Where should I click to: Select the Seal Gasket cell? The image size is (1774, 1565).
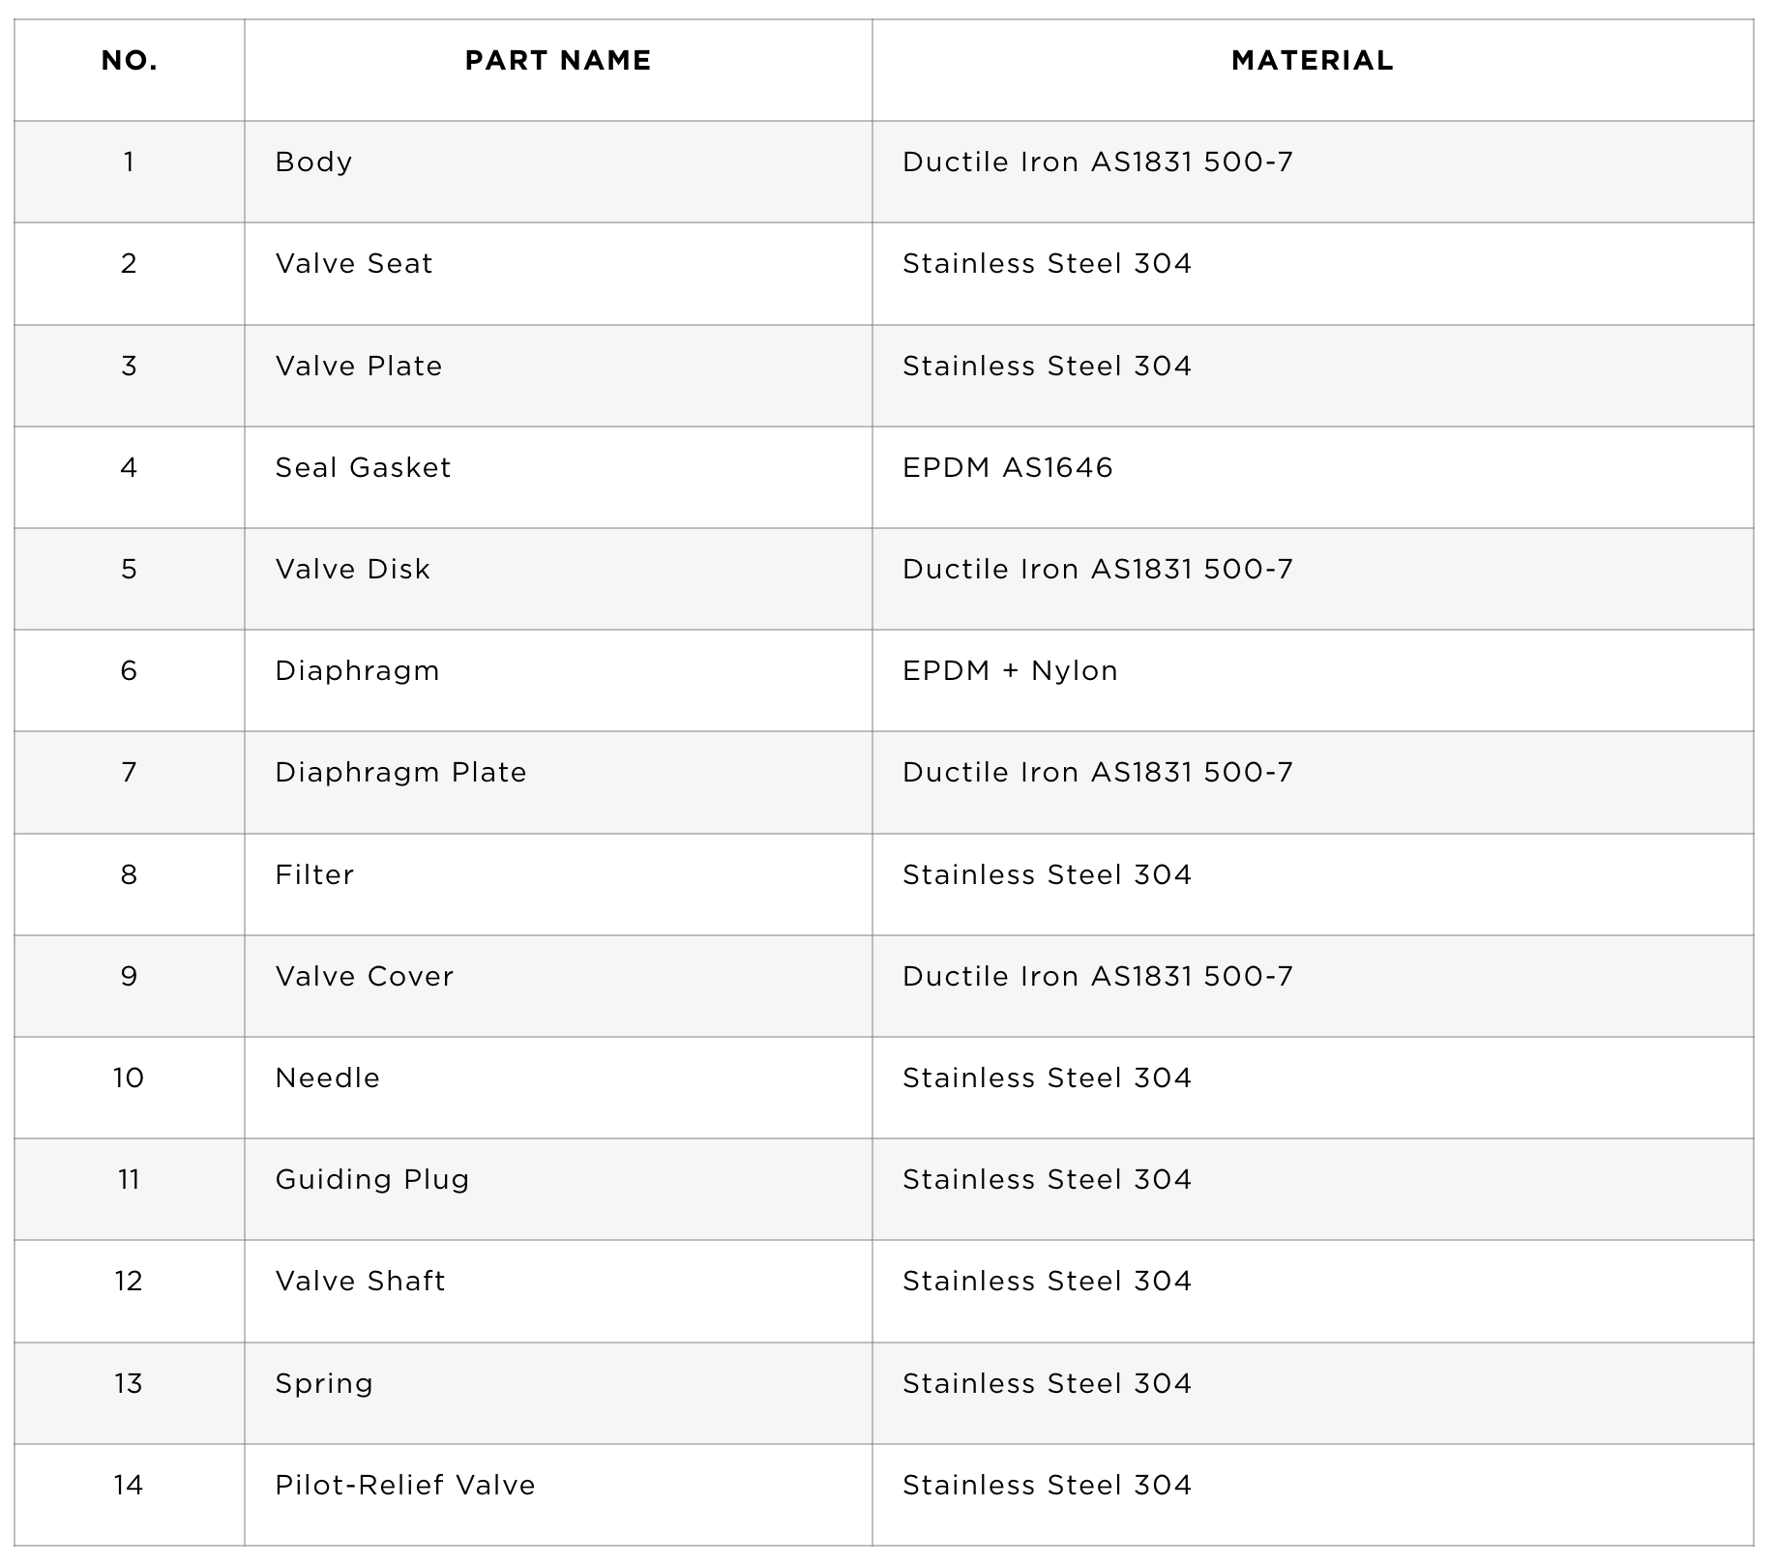pos(363,468)
